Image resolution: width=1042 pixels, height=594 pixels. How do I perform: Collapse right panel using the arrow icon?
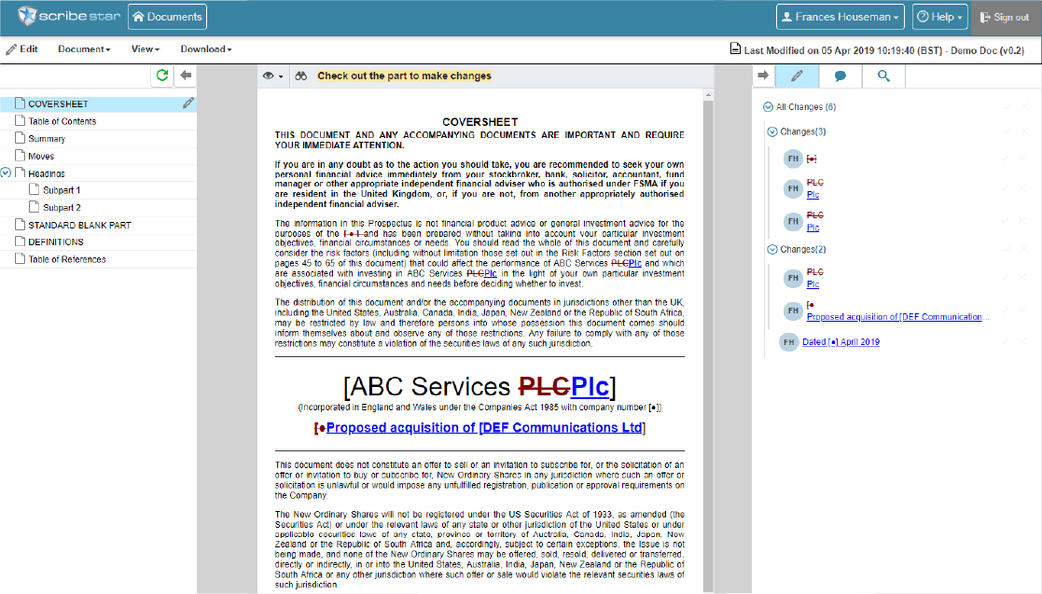point(762,76)
